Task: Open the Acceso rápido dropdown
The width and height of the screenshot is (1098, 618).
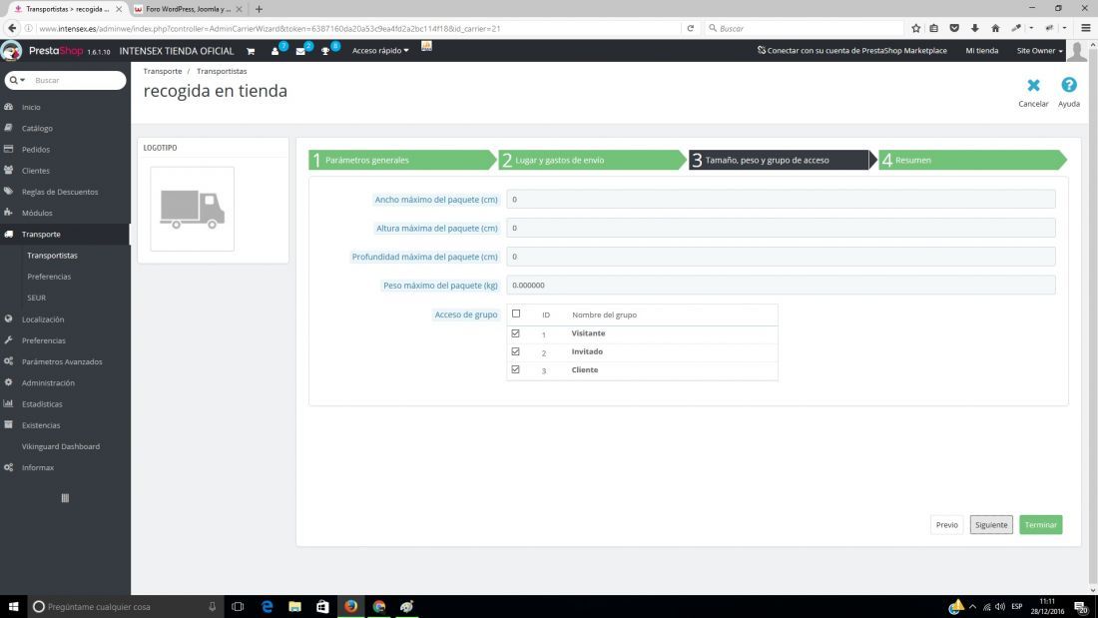Action: click(380, 51)
